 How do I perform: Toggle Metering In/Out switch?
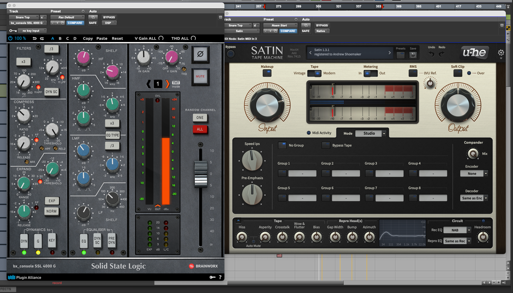click(x=370, y=73)
